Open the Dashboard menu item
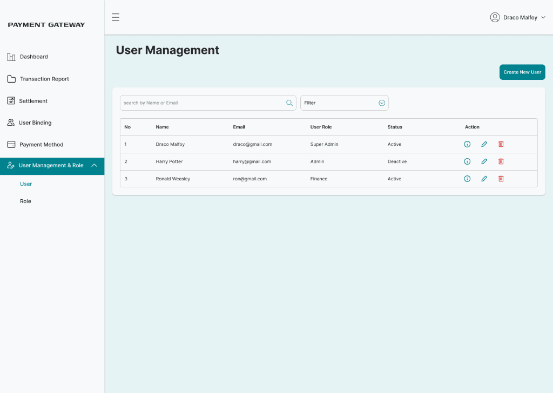Viewport: 553px width, 393px height. tap(34, 57)
